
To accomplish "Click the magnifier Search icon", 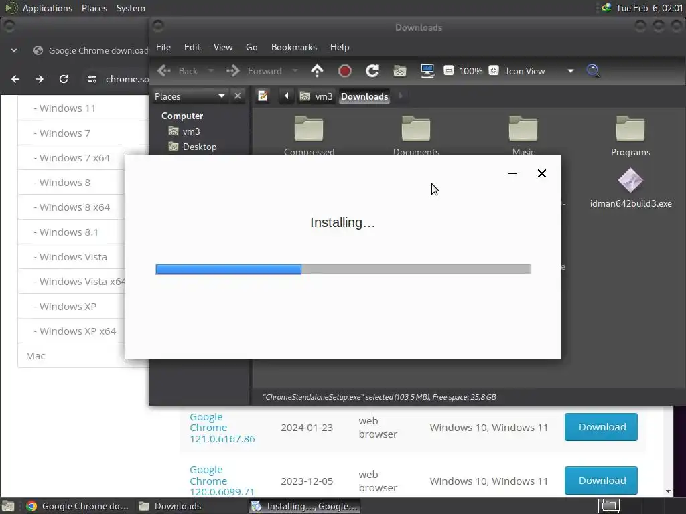I will click(x=593, y=71).
